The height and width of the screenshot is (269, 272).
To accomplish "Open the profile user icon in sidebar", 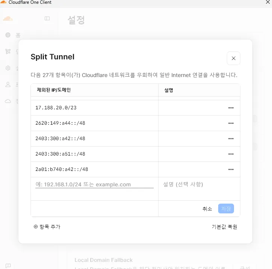I will pos(8,85).
